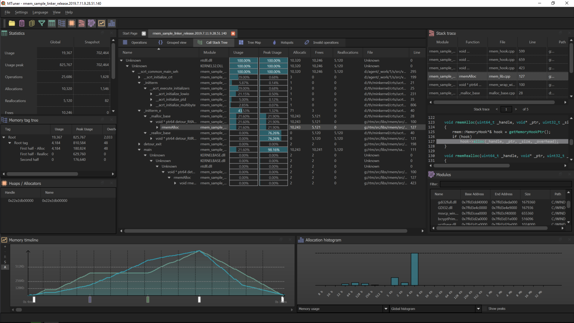Image resolution: width=574 pixels, height=323 pixels.
Task: Click the stacked database toolbar icon
Action: click(x=32, y=23)
